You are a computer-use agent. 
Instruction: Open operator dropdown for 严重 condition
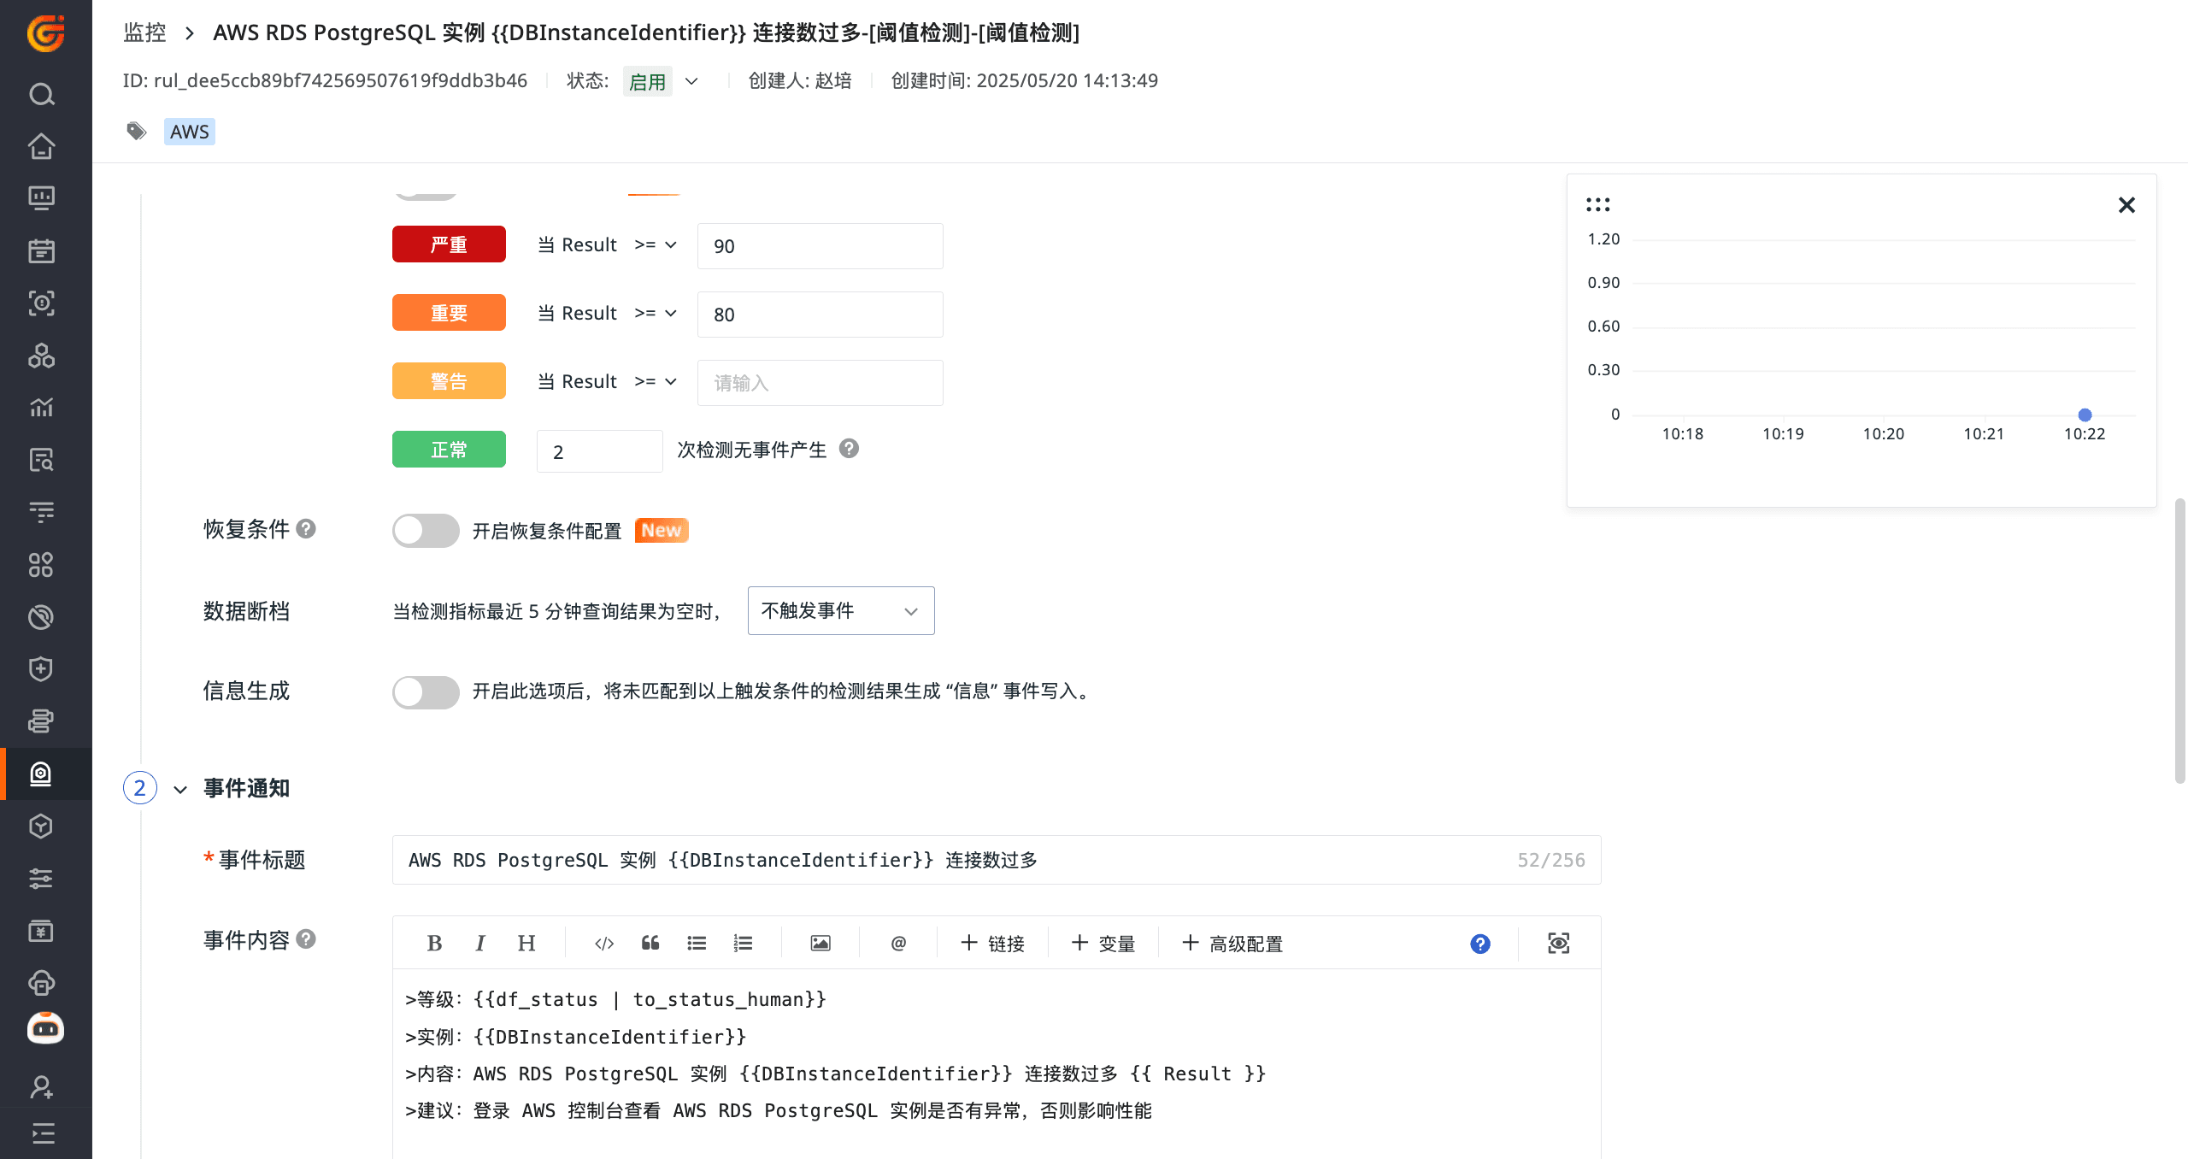click(656, 245)
